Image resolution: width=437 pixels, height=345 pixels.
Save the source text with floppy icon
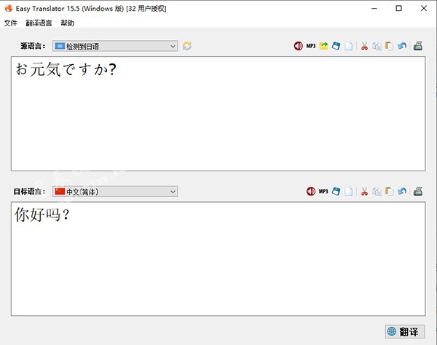[x=336, y=46]
